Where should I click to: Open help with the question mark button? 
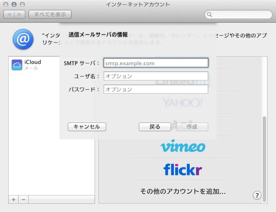(x=257, y=195)
